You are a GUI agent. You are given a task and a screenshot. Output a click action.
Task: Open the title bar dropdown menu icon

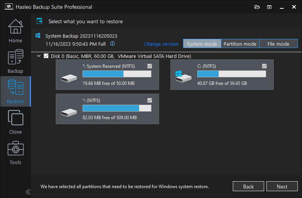point(269,7)
